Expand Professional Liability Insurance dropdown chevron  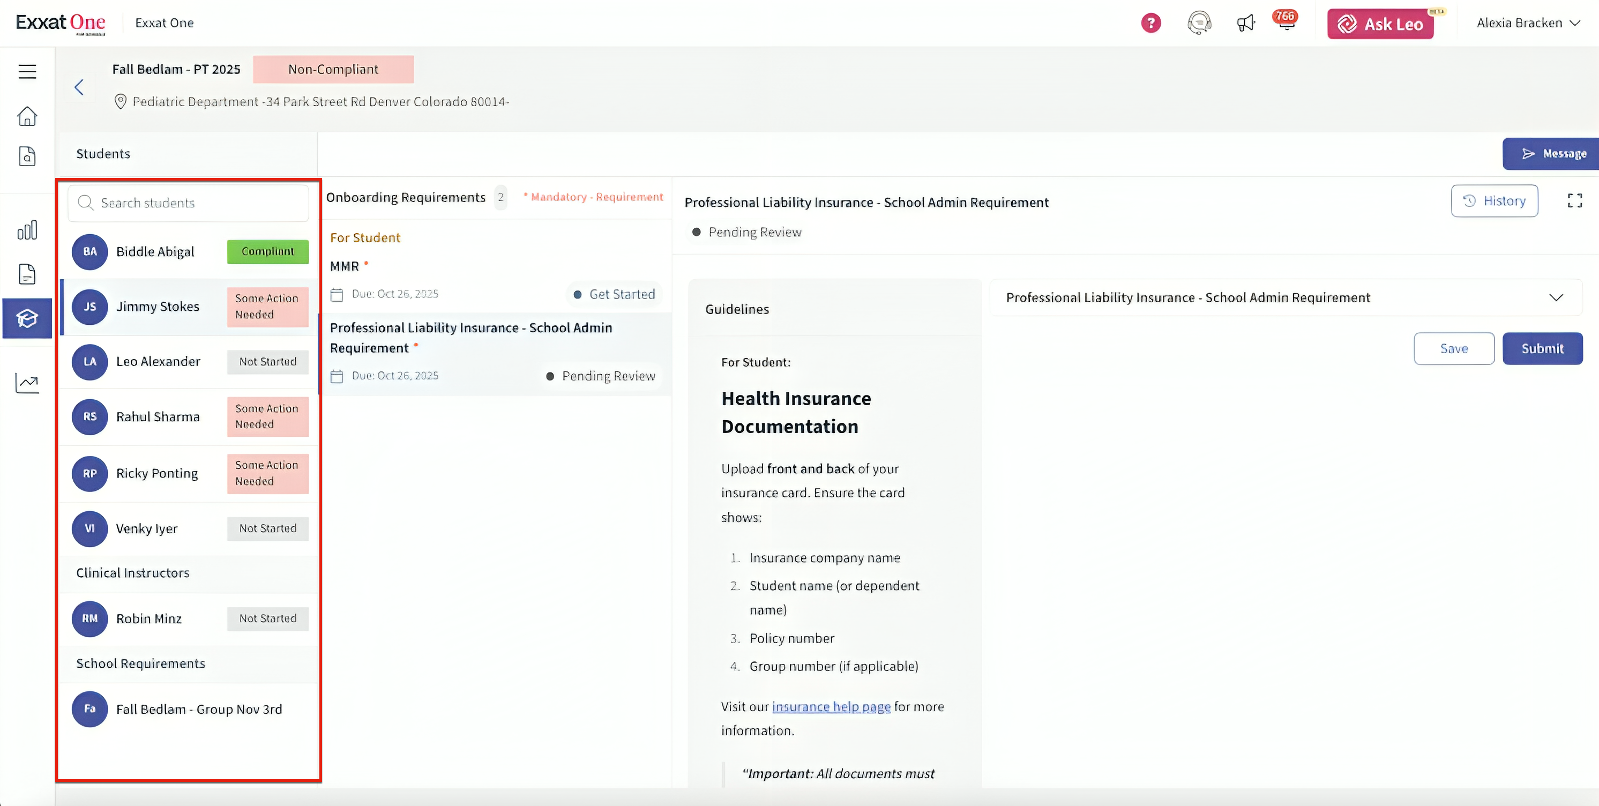(x=1556, y=297)
